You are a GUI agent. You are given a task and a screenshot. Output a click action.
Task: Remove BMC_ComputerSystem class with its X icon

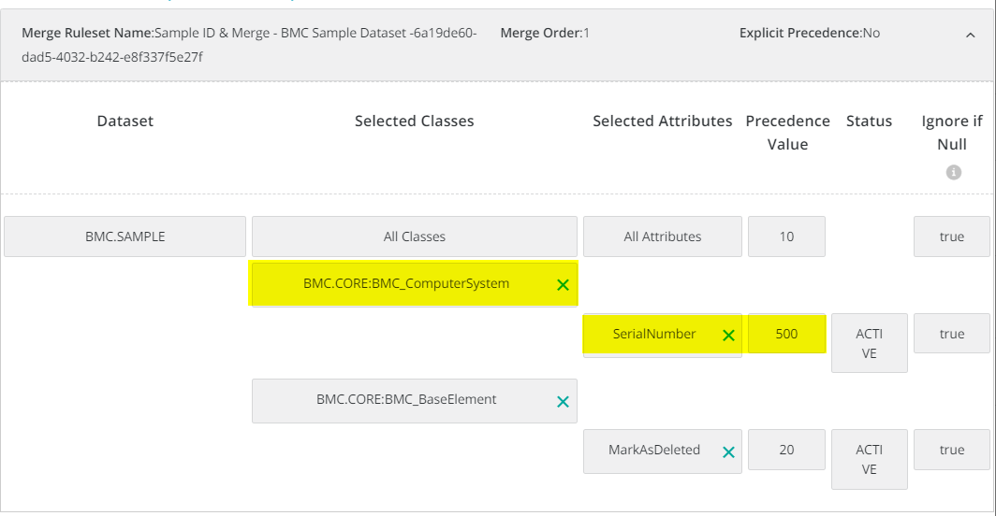pos(563,285)
